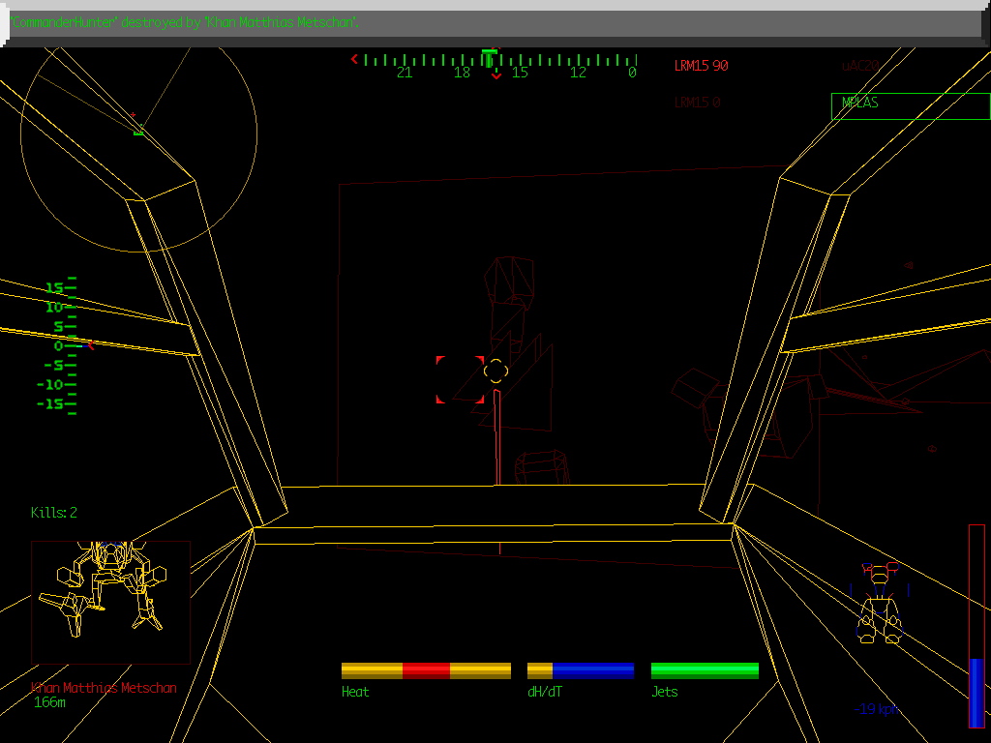Click the own-mech damage diagram
The height and width of the screenshot is (743, 991).
[x=881, y=606]
